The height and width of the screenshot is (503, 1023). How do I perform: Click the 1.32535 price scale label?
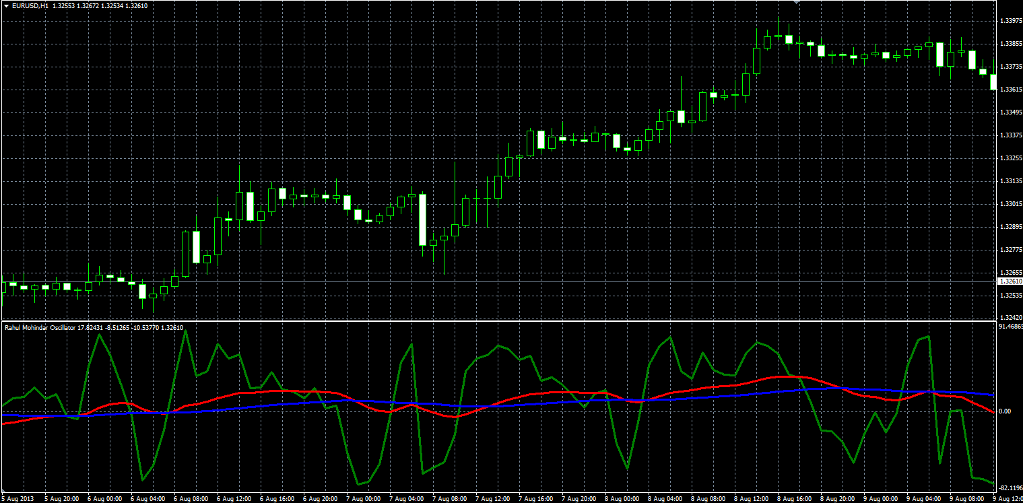click(1010, 296)
